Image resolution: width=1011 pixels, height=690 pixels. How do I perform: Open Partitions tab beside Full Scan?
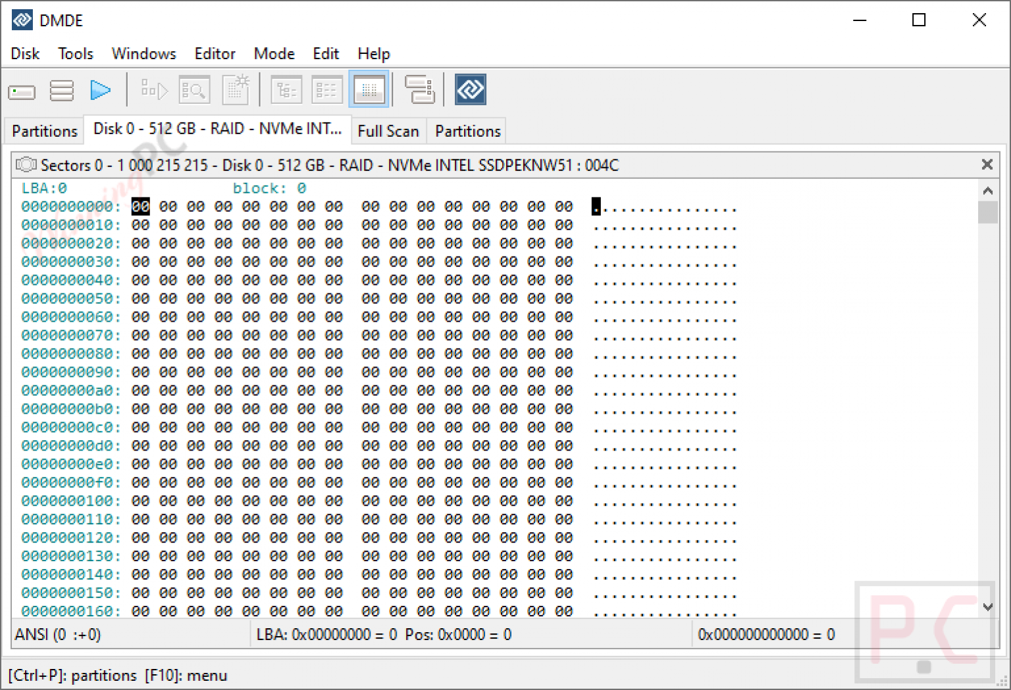coord(468,131)
